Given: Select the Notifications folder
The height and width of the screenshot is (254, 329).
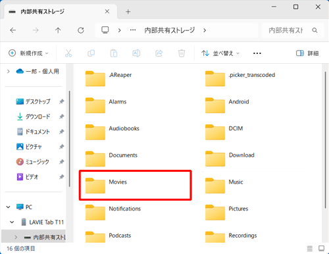Looking at the screenshot, I should pyautogui.click(x=113, y=213).
